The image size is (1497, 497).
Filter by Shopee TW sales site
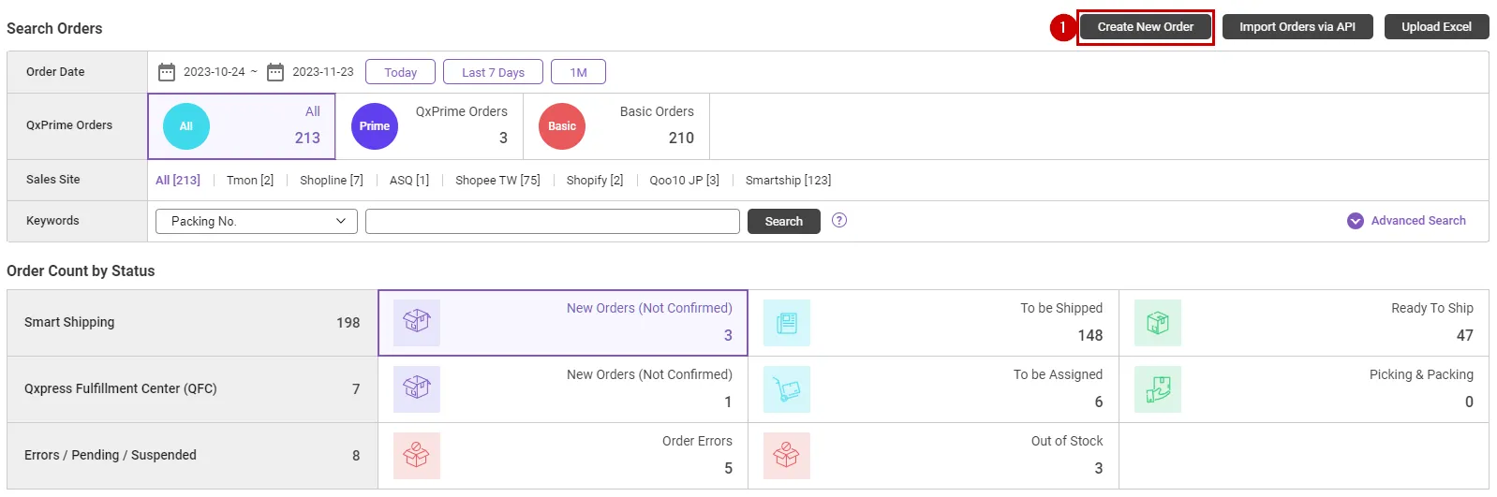click(x=497, y=181)
